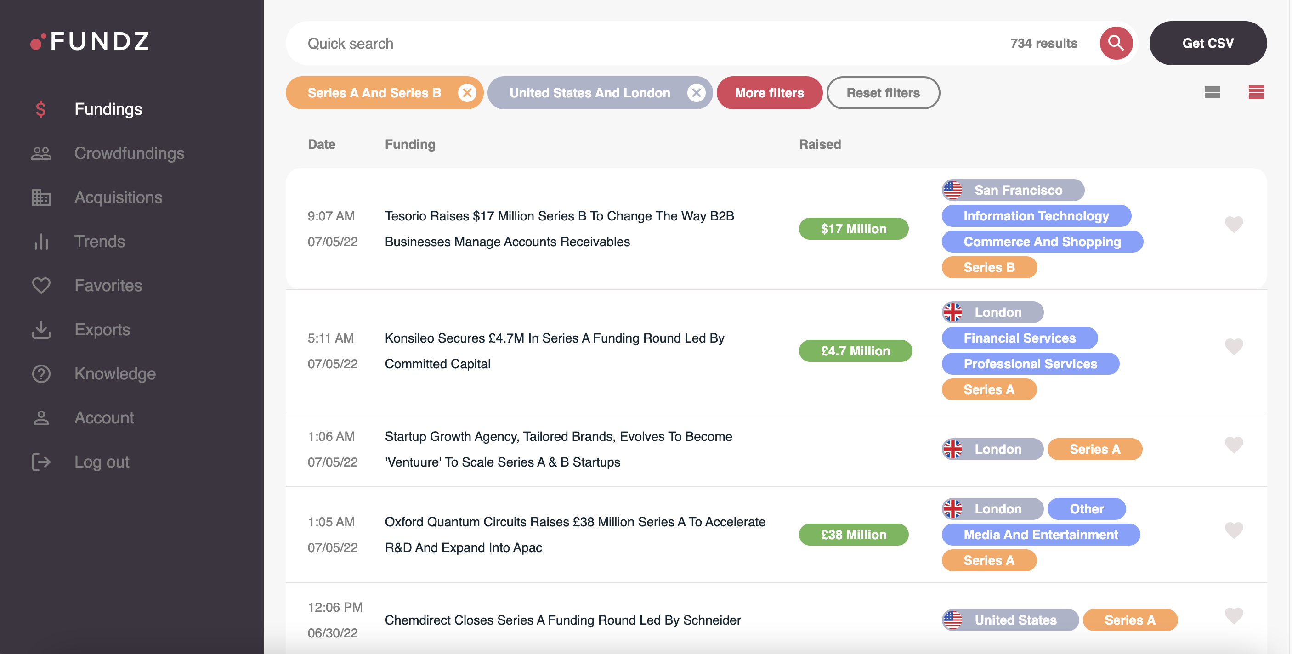
Task: Favorite the Tesorio funding with the heart
Action: click(1233, 224)
